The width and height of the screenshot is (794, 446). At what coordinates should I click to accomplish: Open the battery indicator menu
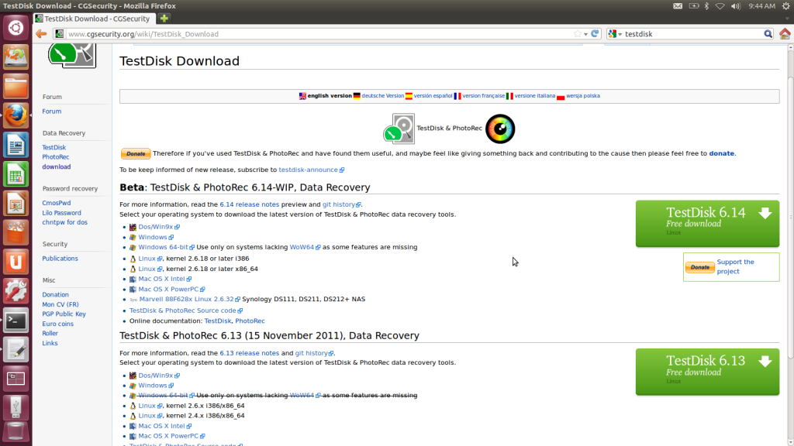(x=694, y=6)
